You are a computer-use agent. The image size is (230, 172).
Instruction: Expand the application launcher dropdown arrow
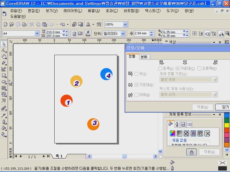(93, 25)
